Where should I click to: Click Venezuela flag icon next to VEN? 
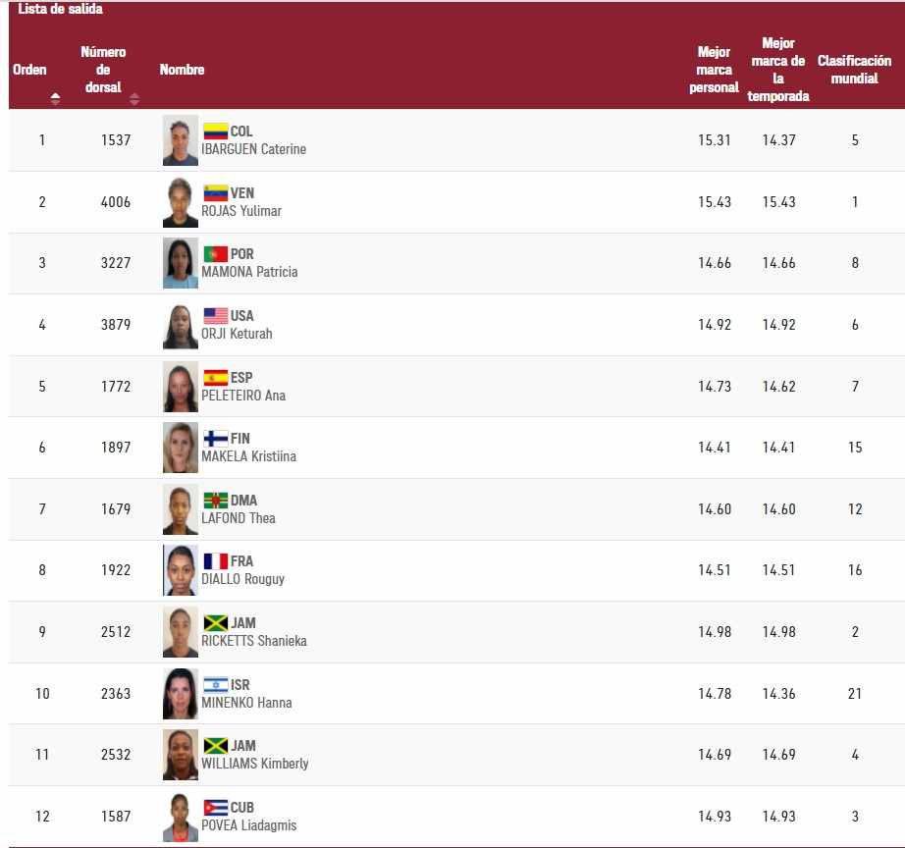tap(215, 192)
